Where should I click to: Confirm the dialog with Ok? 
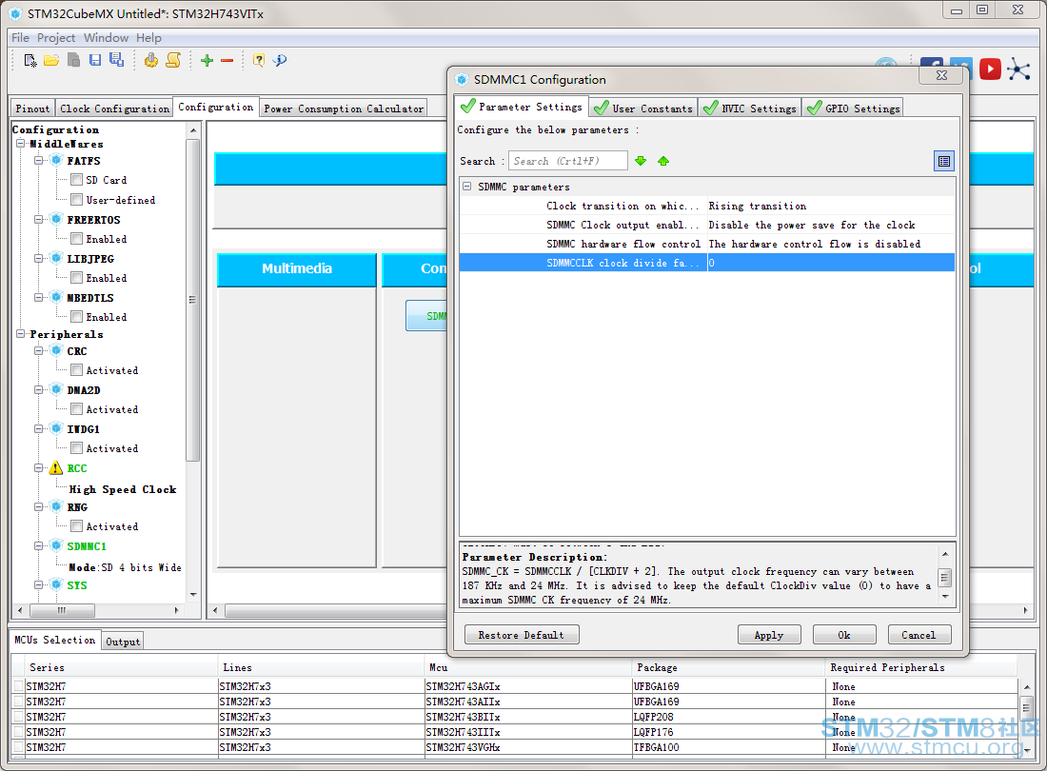[844, 635]
